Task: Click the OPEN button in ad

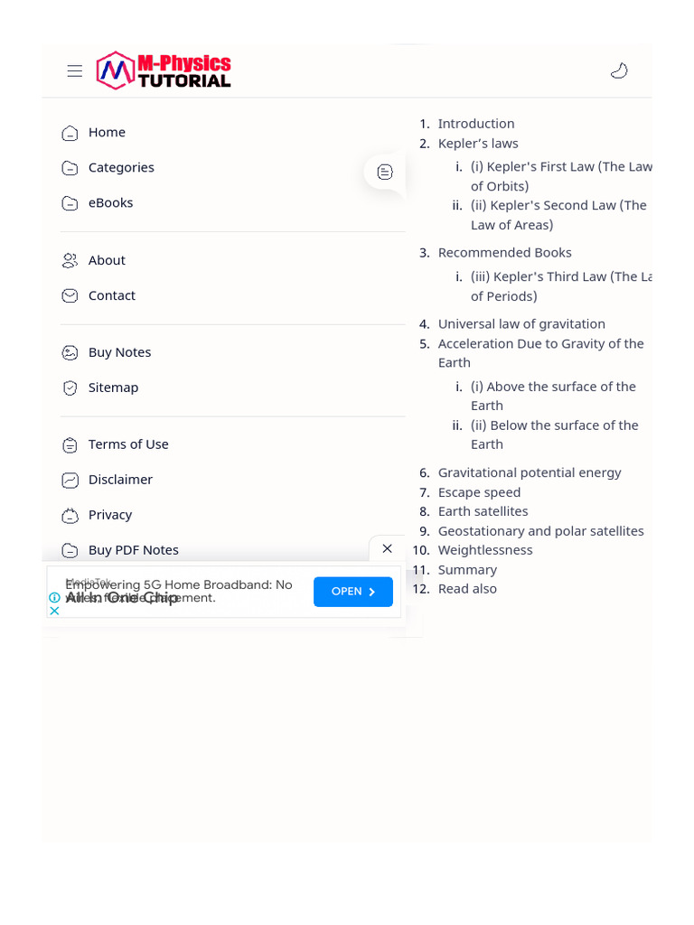Action: coord(353,592)
